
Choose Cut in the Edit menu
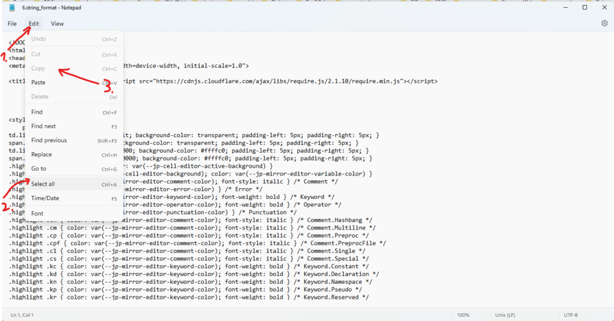pos(74,54)
